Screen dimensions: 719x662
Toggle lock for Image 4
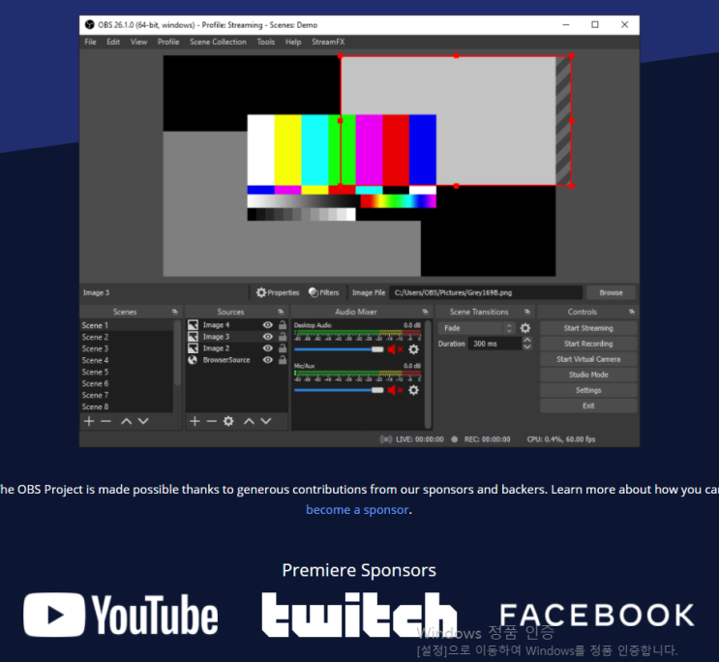(x=283, y=325)
